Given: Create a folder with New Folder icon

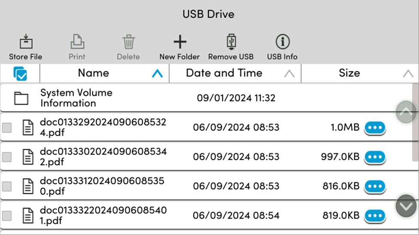Looking at the screenshot, I should pyautogui.click(x=180, y=42).
